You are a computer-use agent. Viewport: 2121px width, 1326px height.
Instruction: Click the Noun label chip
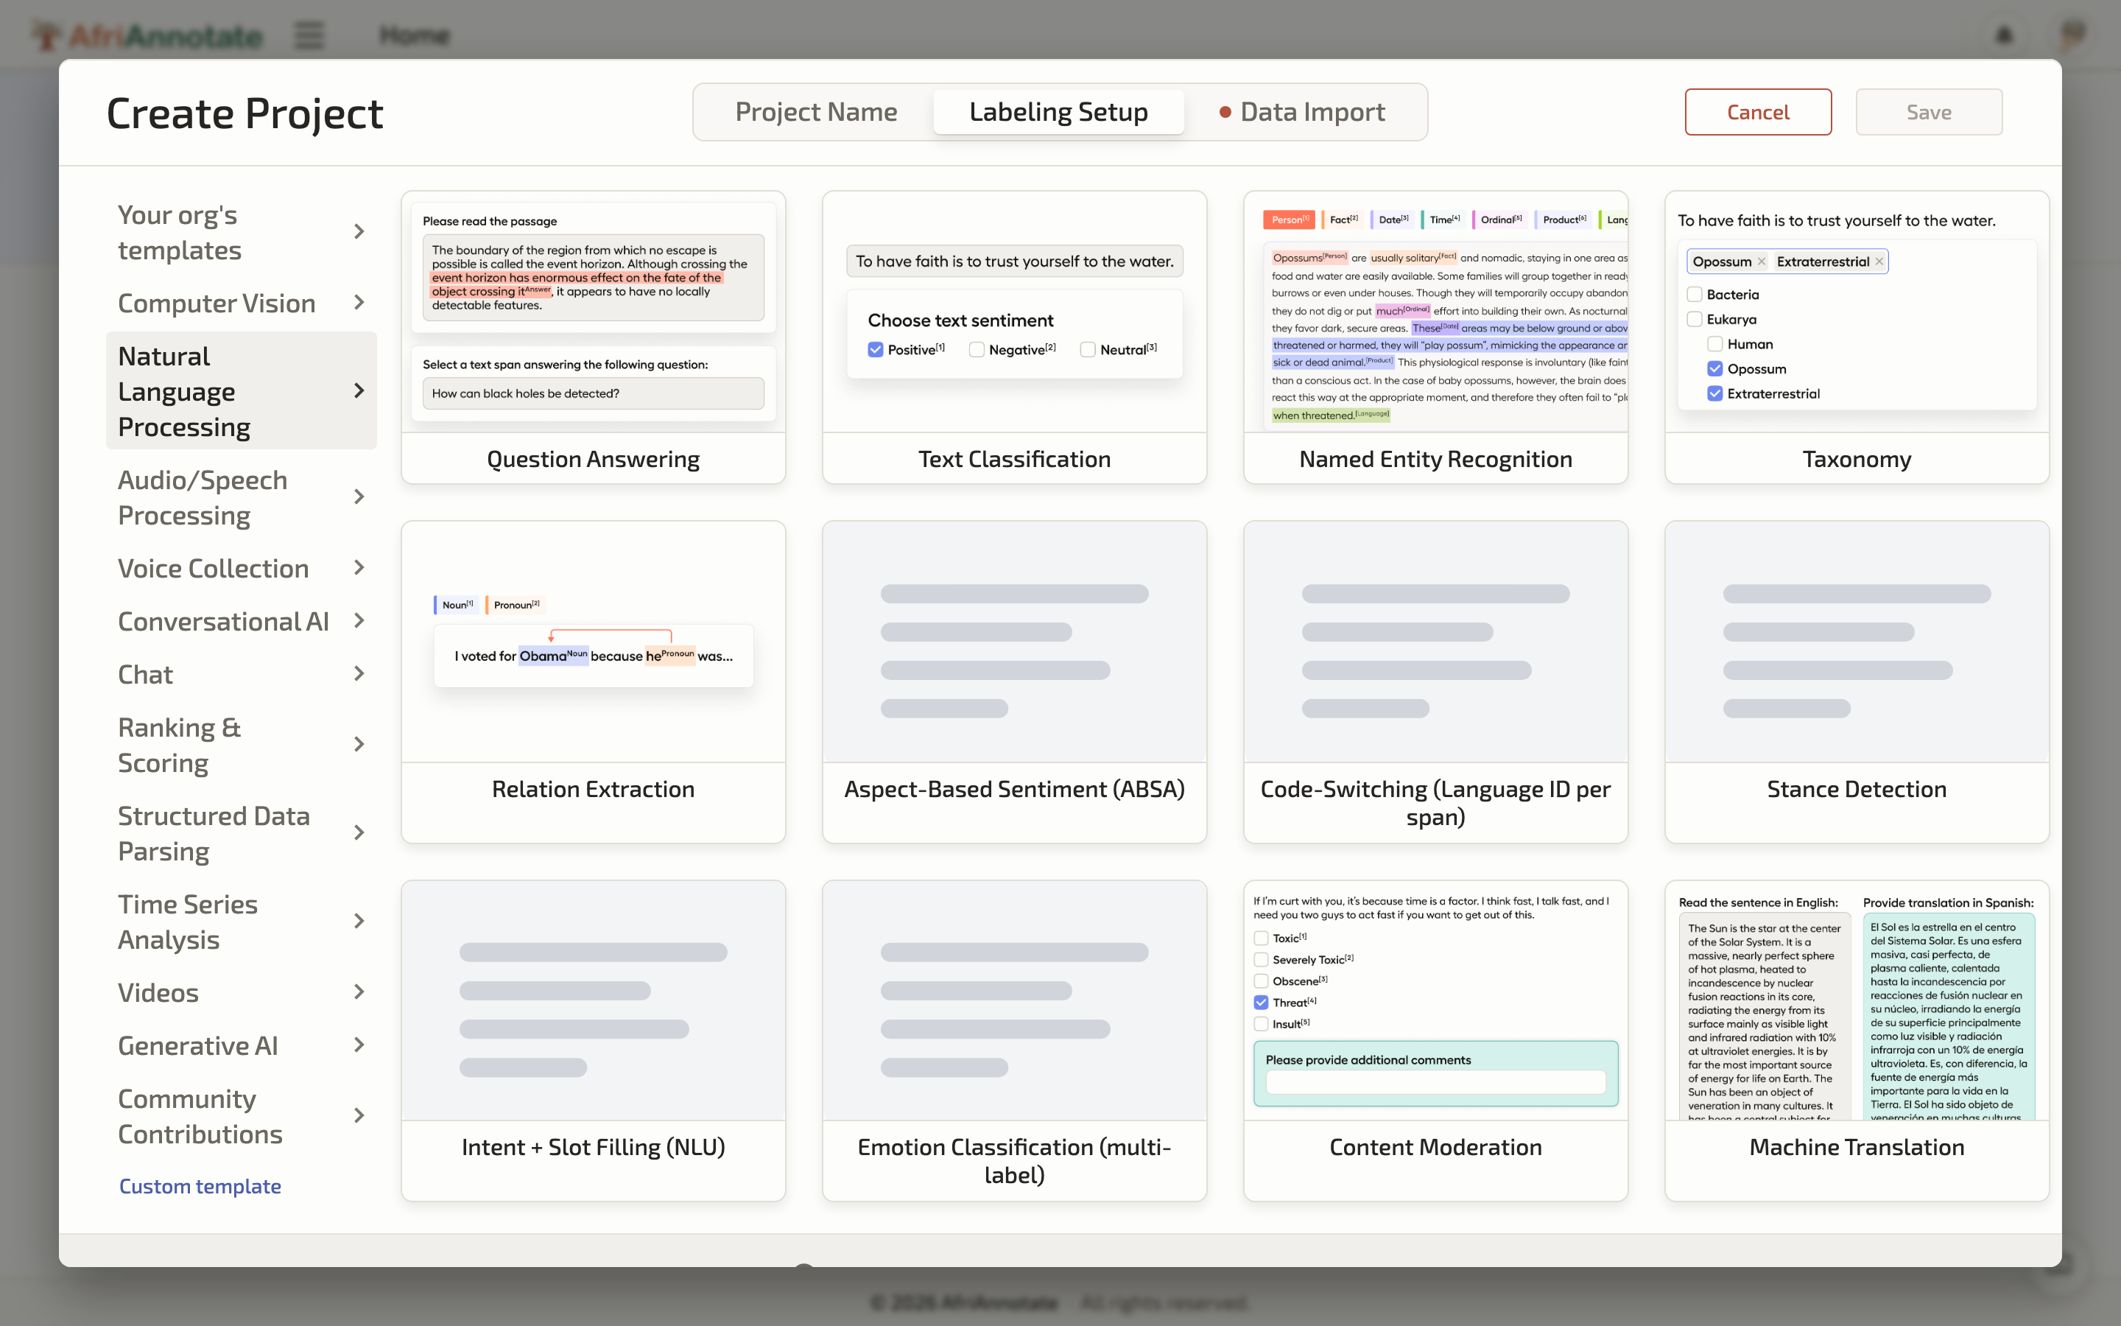[x=457, y=604]
